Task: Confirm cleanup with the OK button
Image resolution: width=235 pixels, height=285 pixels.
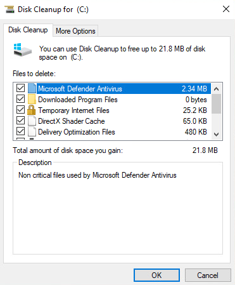Action: pos(156,275)
